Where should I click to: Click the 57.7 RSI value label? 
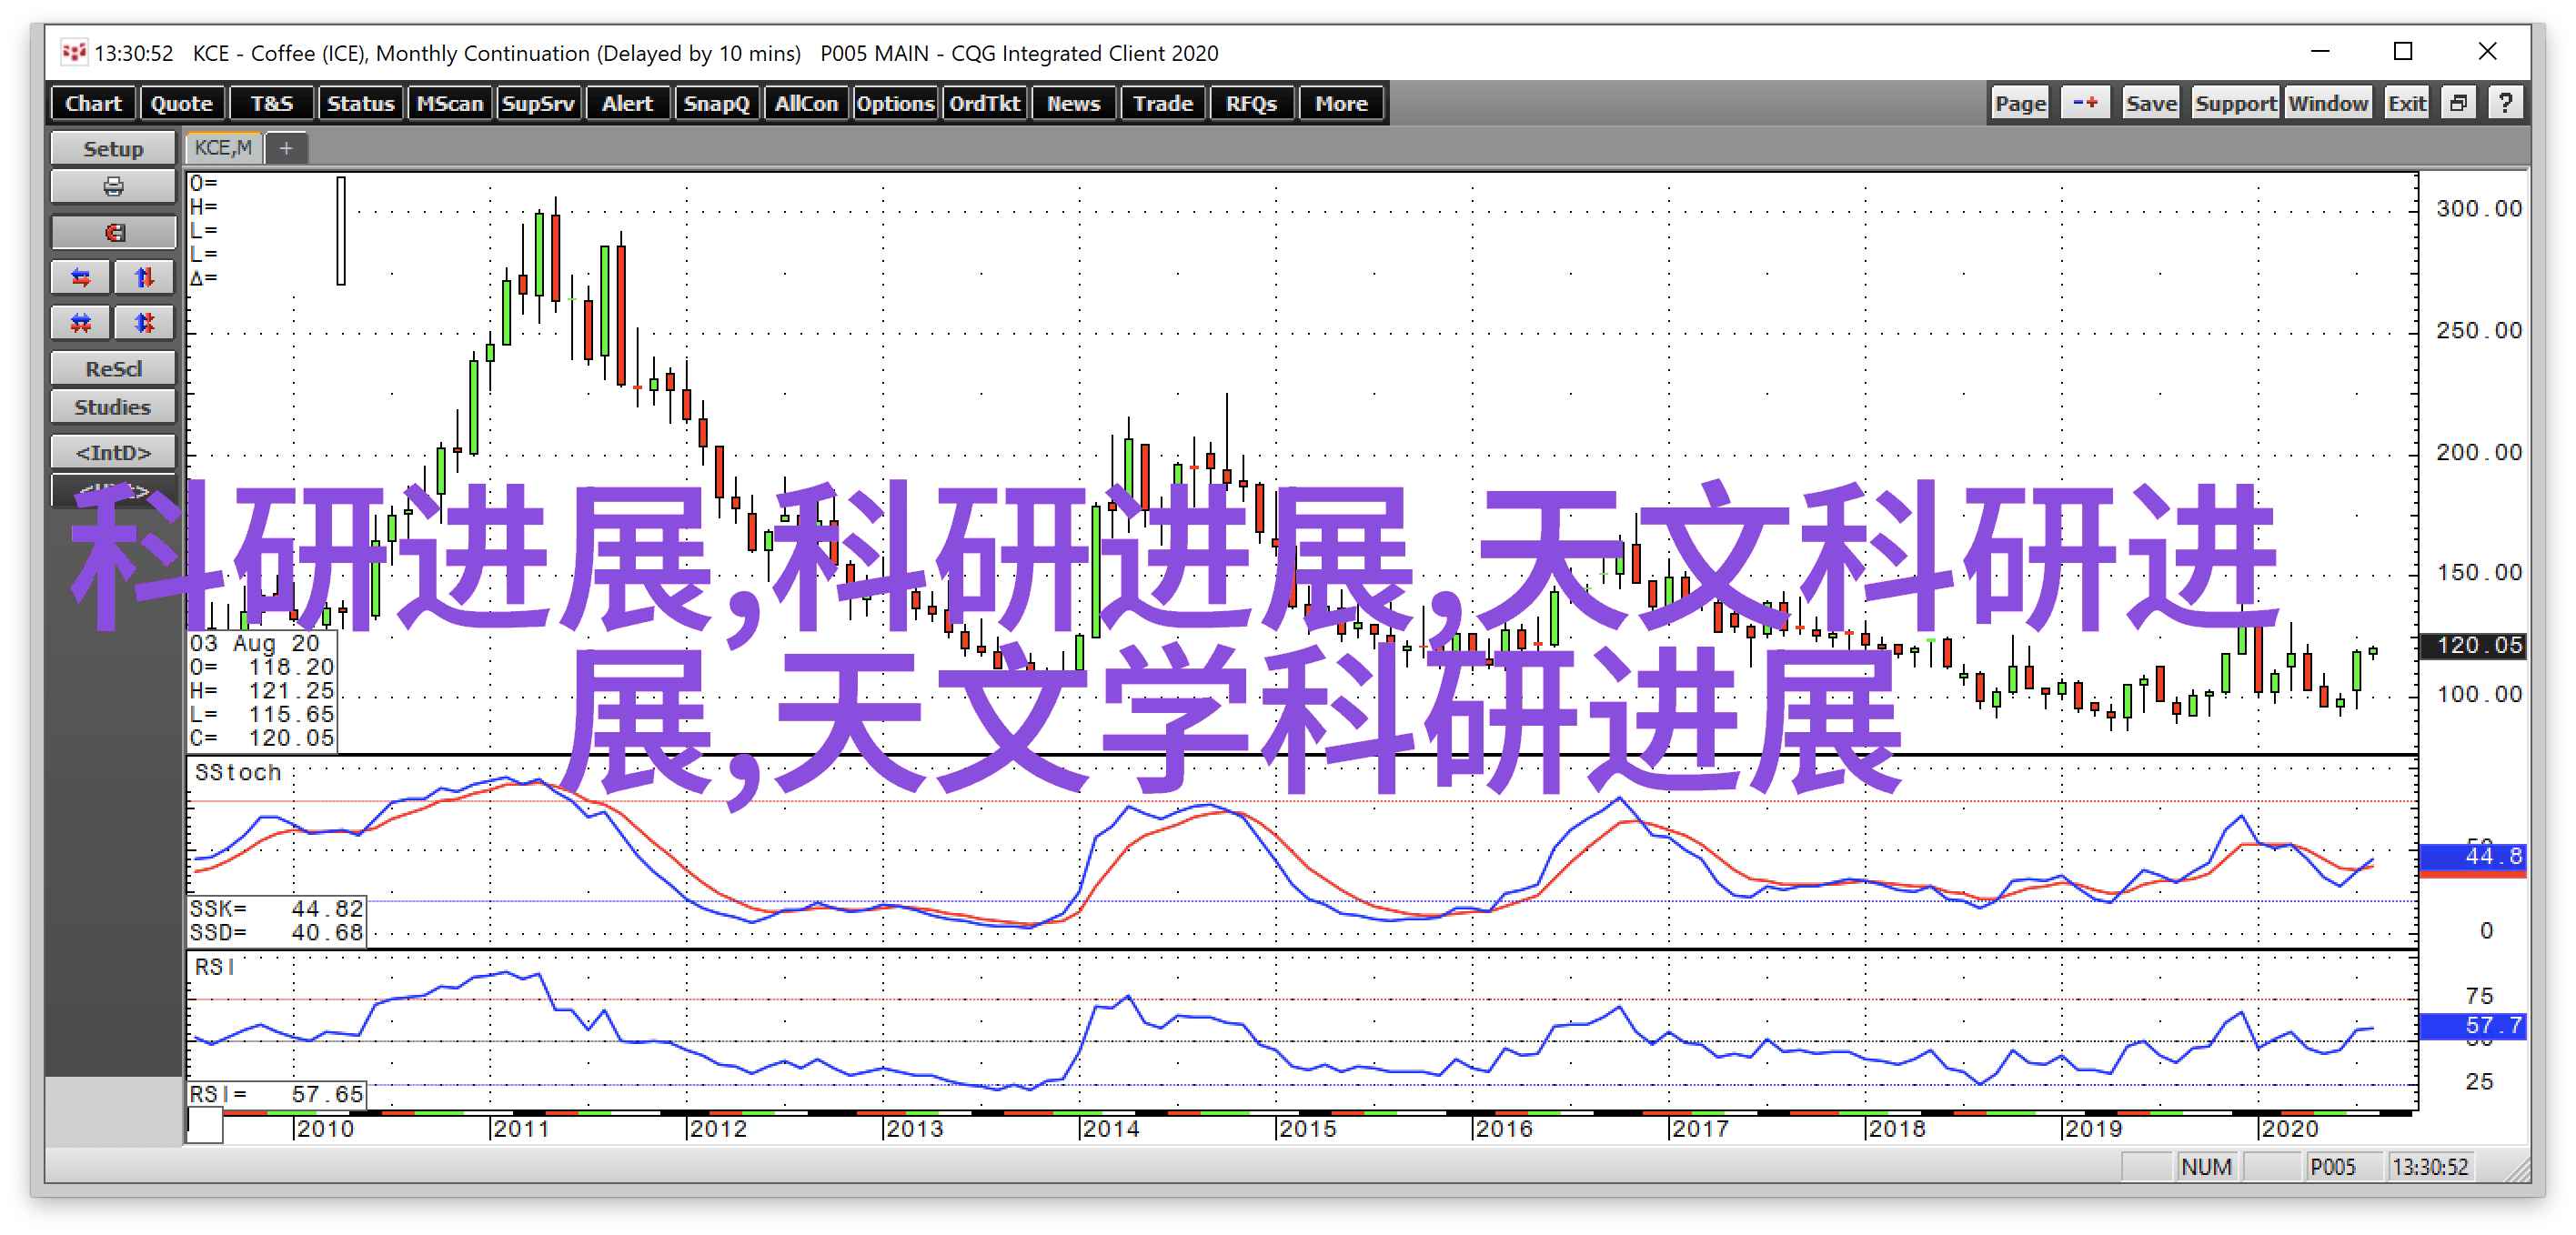click(x=2472, y=1025)
